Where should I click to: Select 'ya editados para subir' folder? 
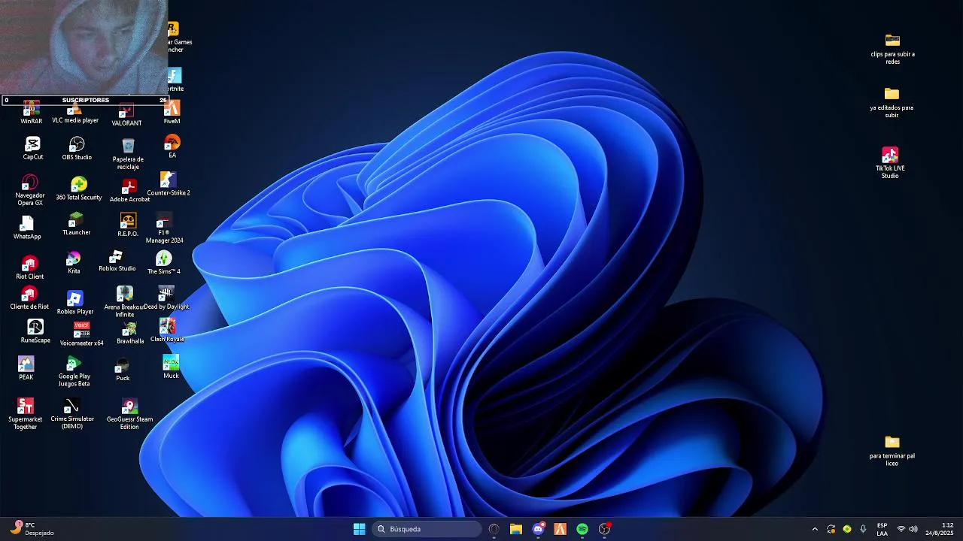pyautogui.click(x=892, y=103)
